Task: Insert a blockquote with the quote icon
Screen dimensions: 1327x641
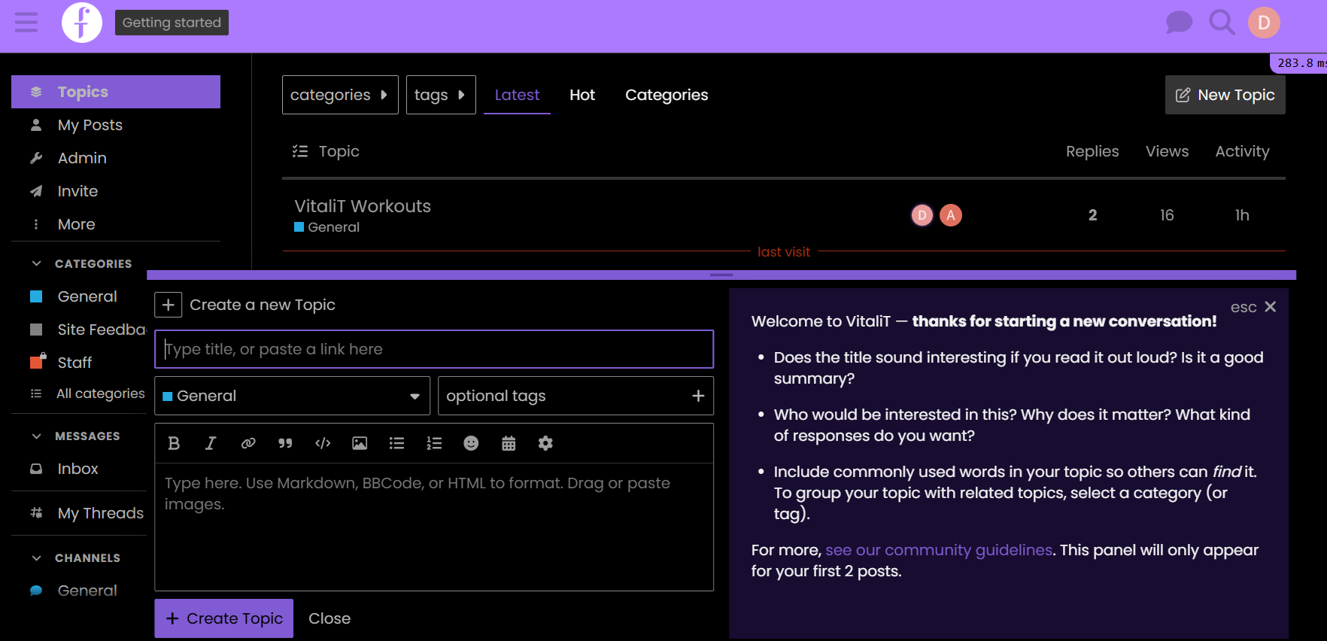Action: tap(285, 443)
